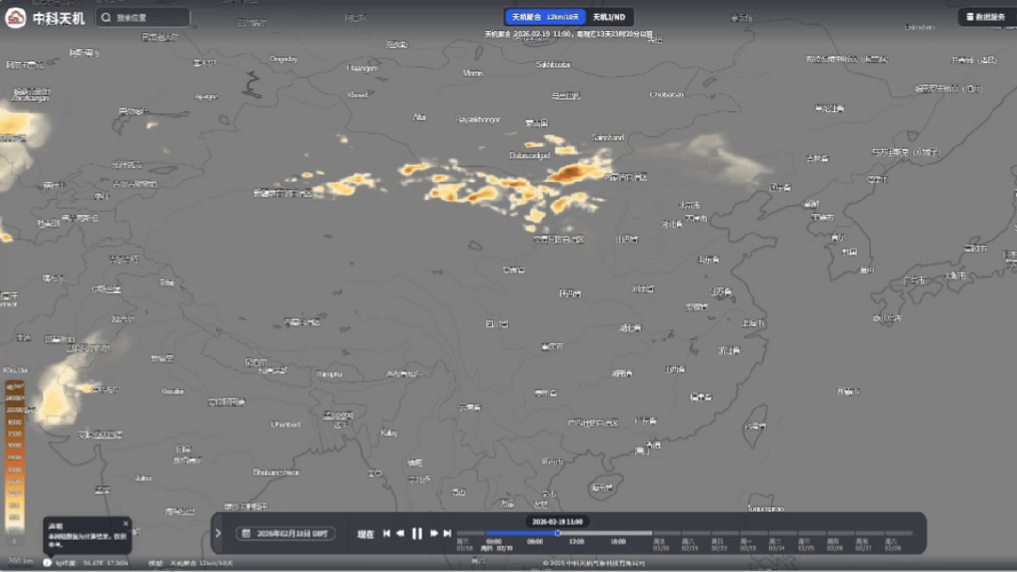Select the 02/28 day on the timeline
This screenshot has width=1017, height=572.
click(x=893, y=545)
